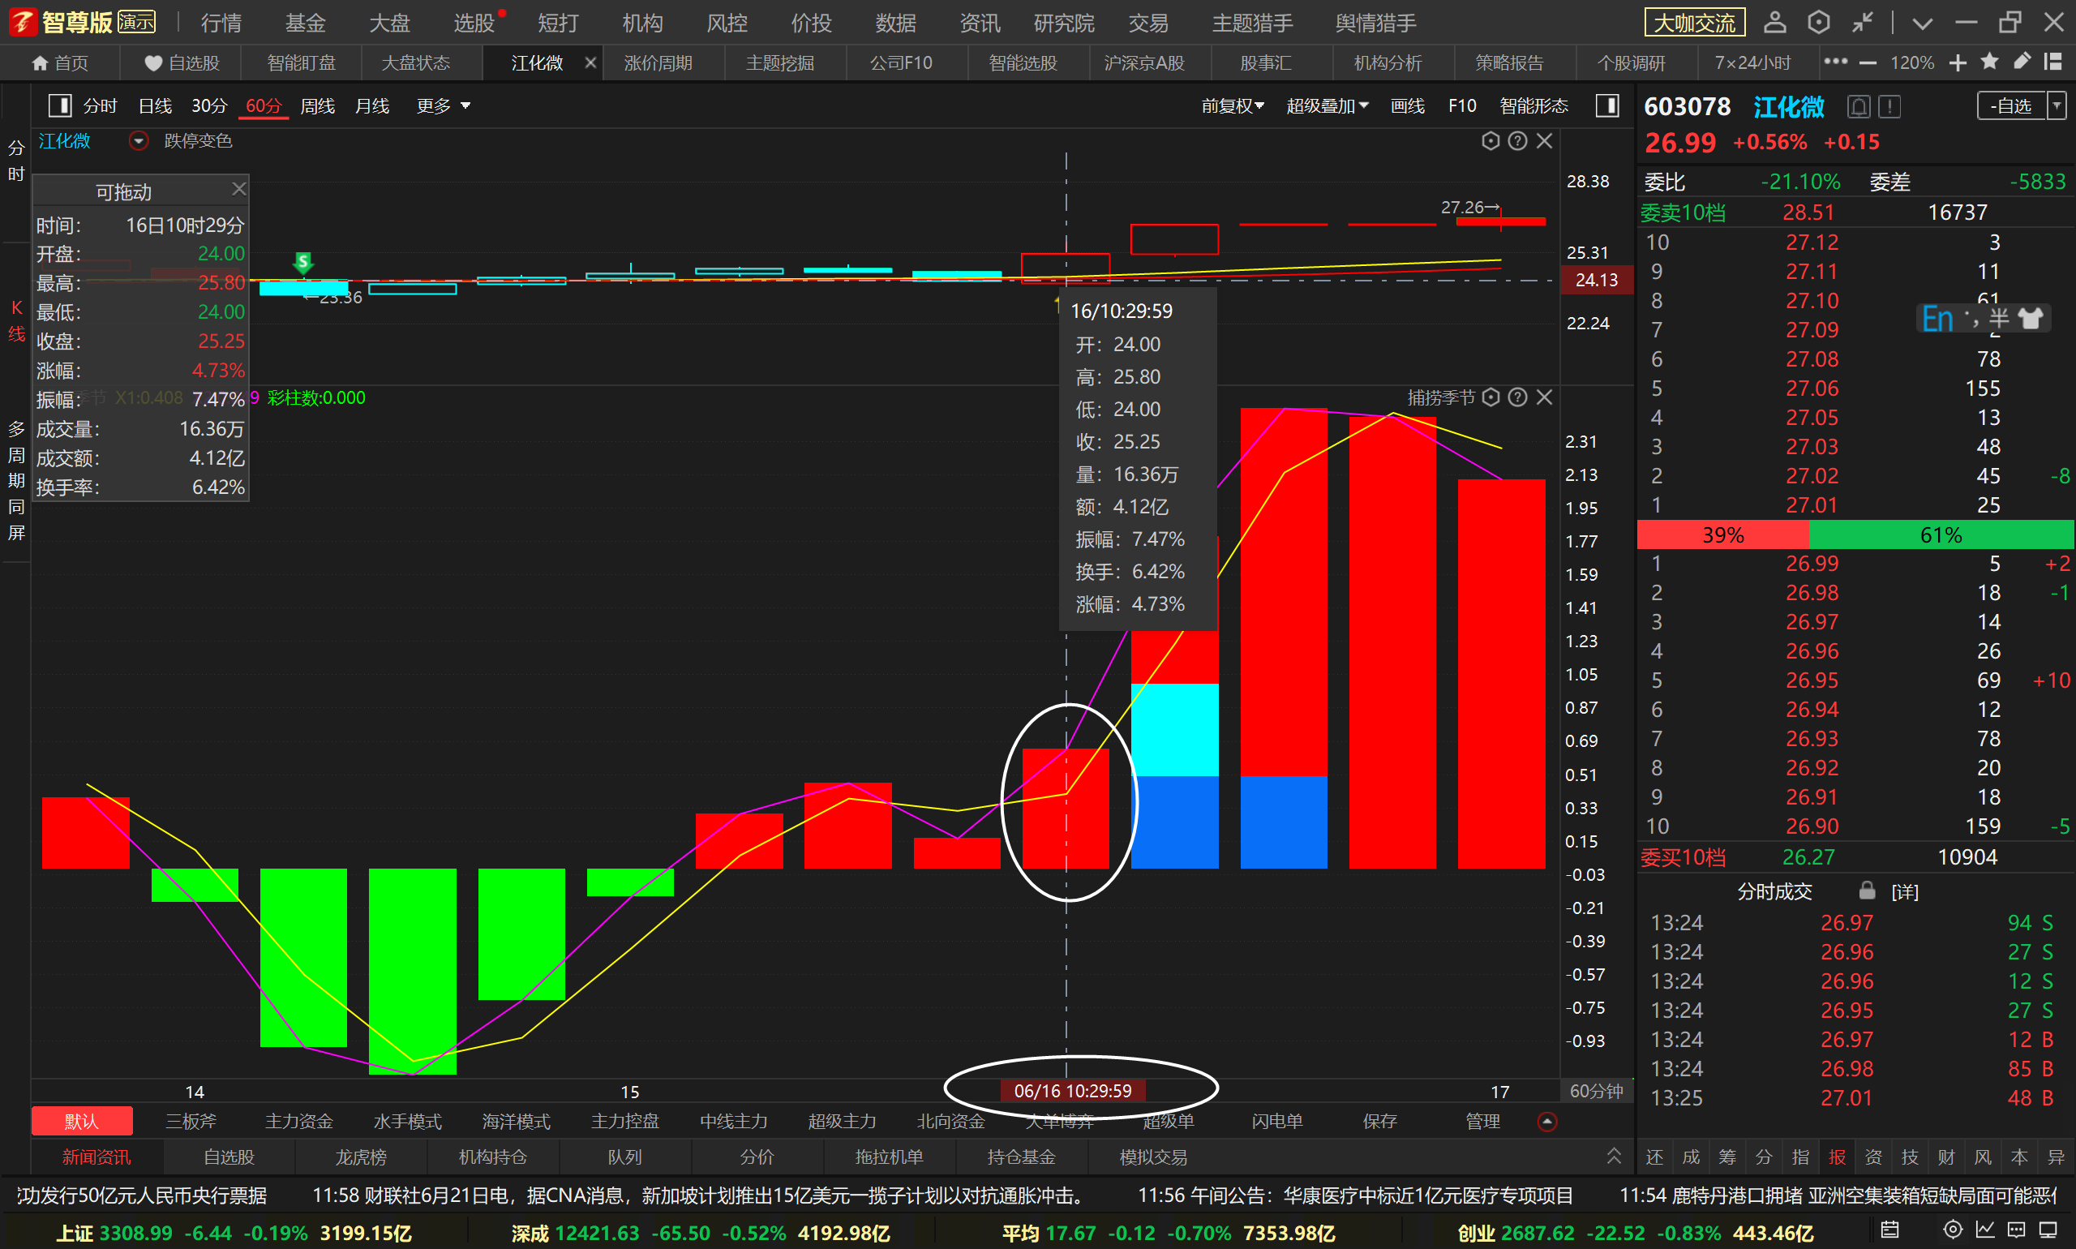Click the pencil edit icon in tab bar
The width and height of the screenshot is (2076, 1249).
pyautogui.click(x=2022, y=62)
